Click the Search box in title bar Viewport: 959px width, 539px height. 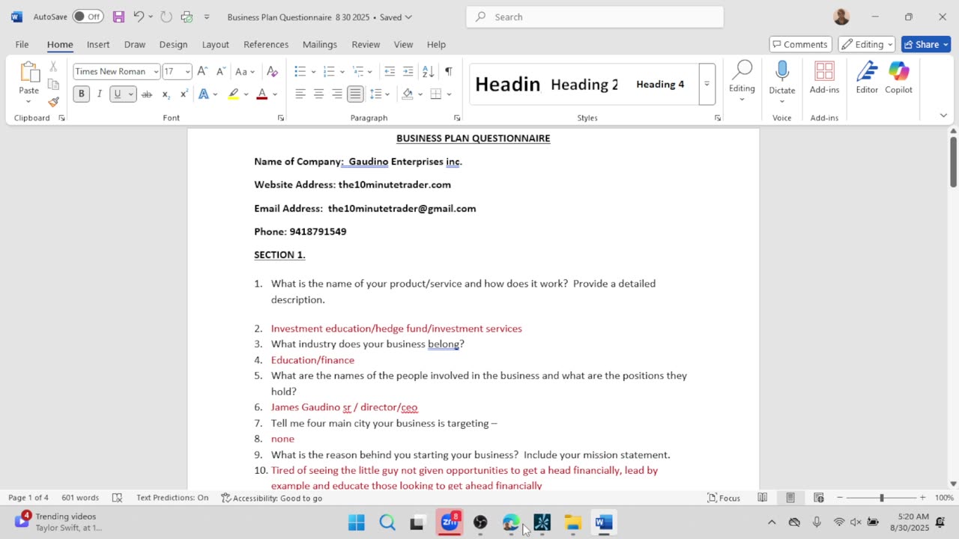click(x=595, y=16)
